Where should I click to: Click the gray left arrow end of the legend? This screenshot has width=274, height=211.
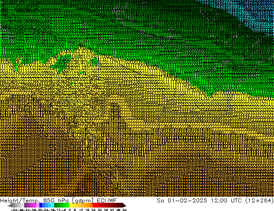[10, 205]
